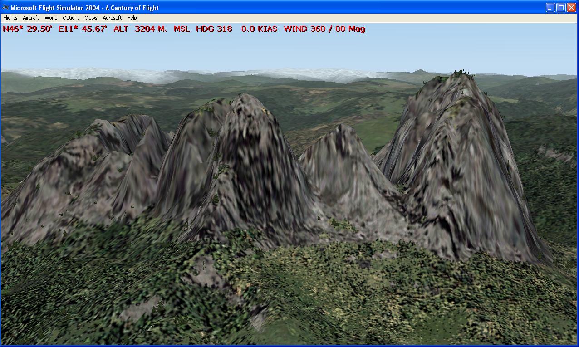Click the window title bar text
This screenshot has width=579, height=347.
pyautogui.click(x=84, y=8)
